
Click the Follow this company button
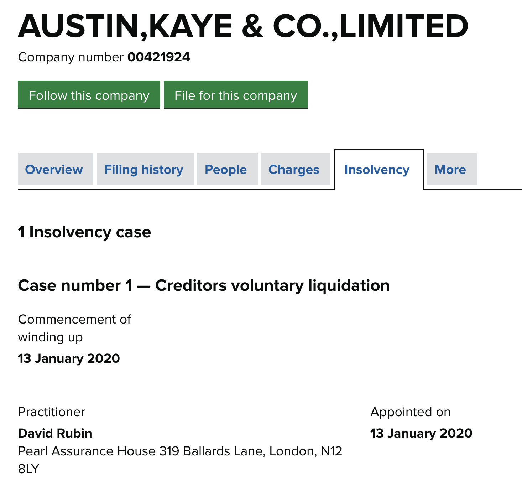click(89, 95)
